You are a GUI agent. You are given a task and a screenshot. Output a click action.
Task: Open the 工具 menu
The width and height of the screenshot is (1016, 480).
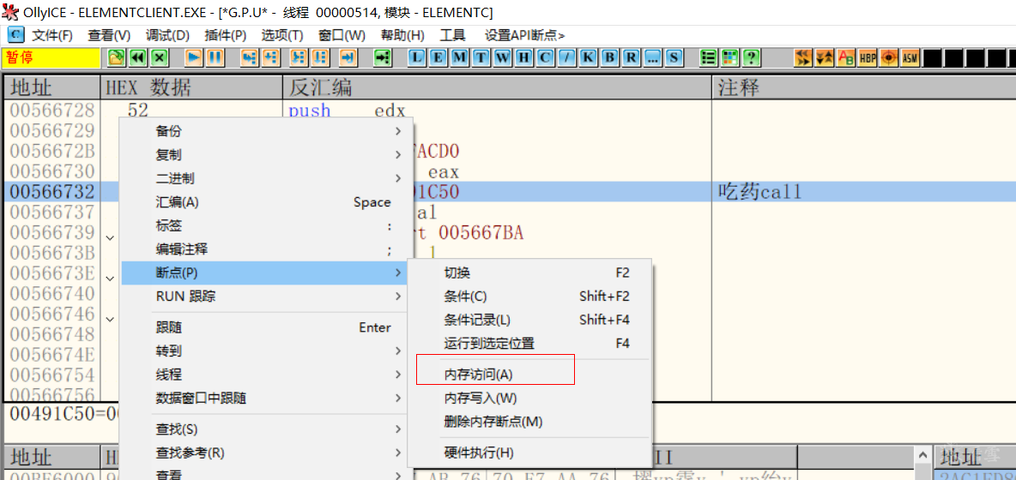452,36
